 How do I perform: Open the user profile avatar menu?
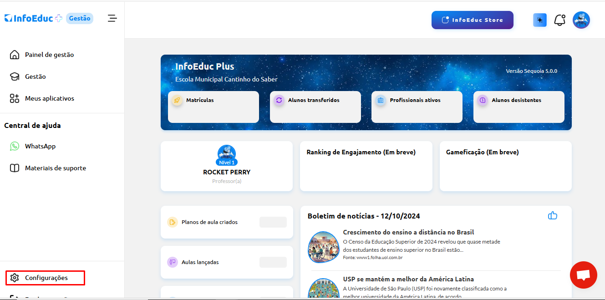(x=581, y=20)
